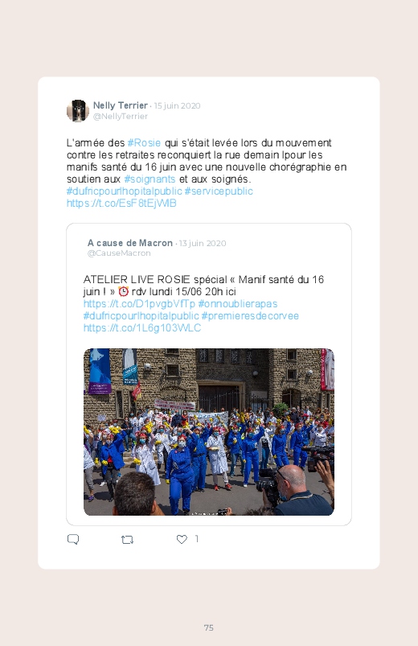The width and height of the screenshot is (418, 646).
Task: Open the #servicepublic hashtag
Action: click(219, 191)
